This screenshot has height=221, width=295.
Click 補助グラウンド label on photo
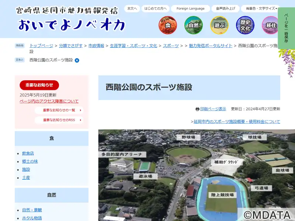[226, 162]
